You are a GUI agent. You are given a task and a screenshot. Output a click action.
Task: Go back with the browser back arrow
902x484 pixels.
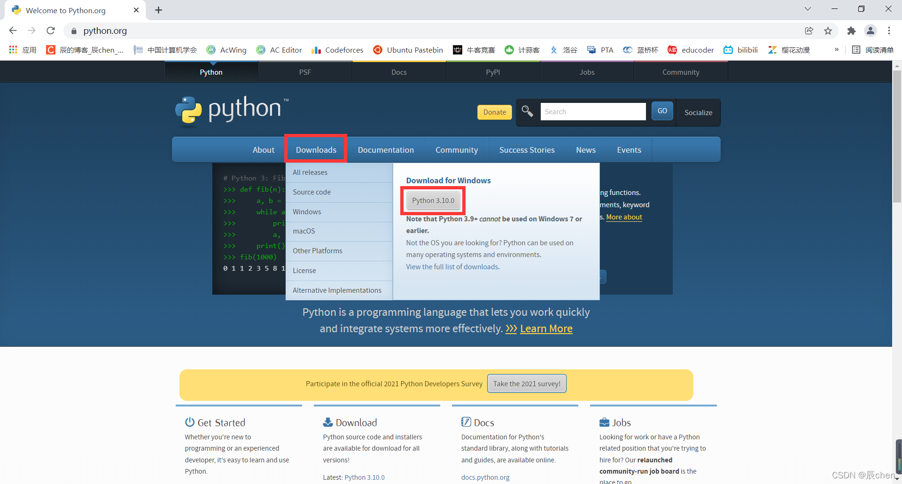click(x=13, y=31)
